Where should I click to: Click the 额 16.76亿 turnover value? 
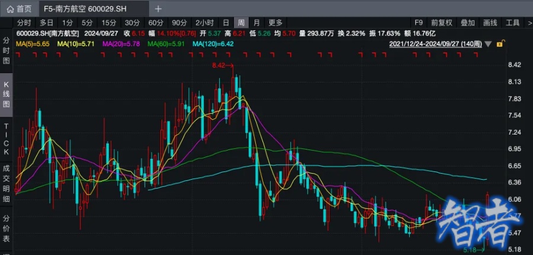420,33
